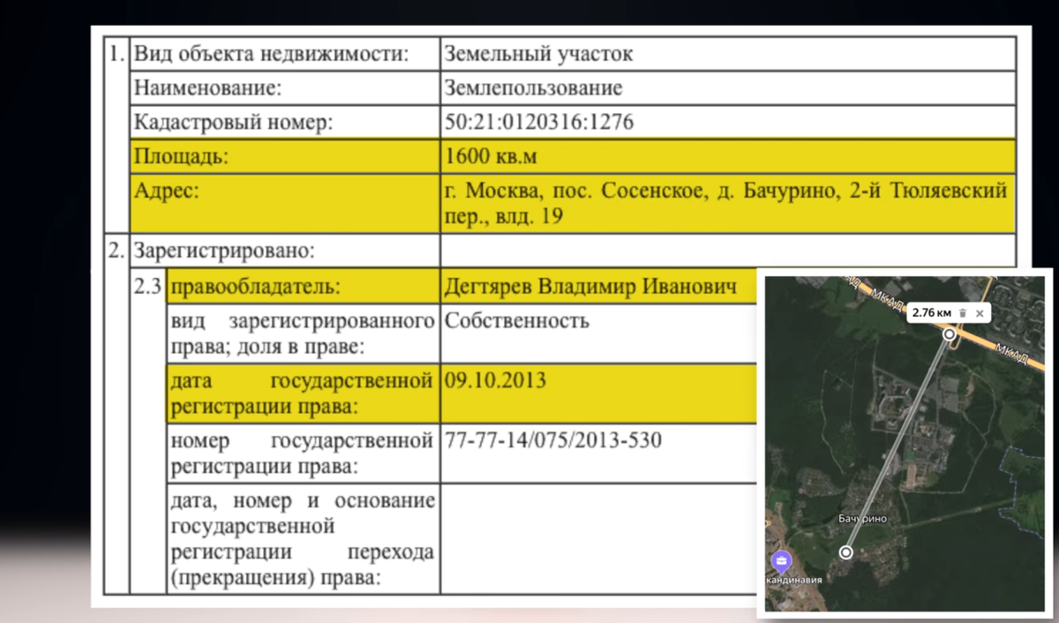Click the cadastral number 50:21:0120316:1276 cell
The image size is (1059, 623).
(538, 122)
